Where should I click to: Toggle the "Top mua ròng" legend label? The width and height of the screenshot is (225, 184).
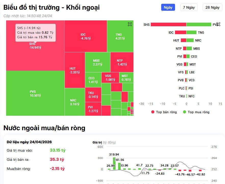coord(199,112)
